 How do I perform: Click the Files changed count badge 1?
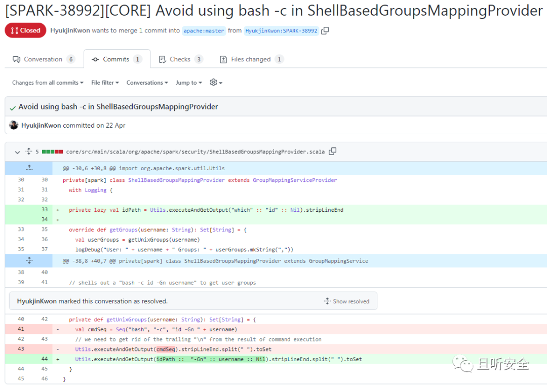pyautogui.click(x=279, y=59)
